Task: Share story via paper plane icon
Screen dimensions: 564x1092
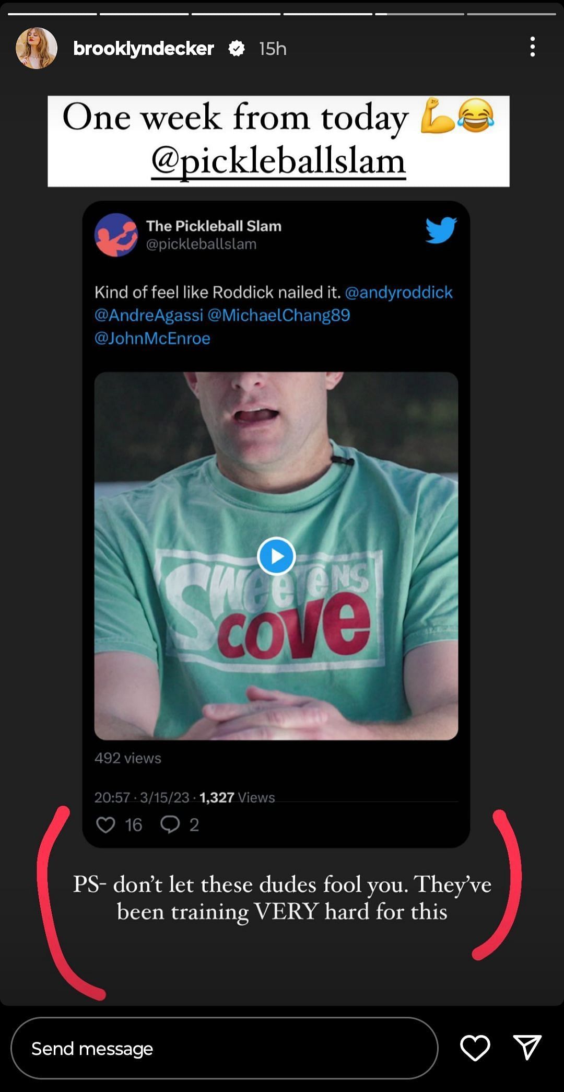Action: pyautogui.click(x=527, y=1048)
